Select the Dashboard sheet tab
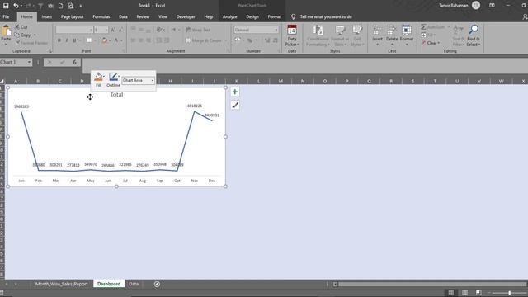This screenshot has height=297, width=528. click(109, 284)
